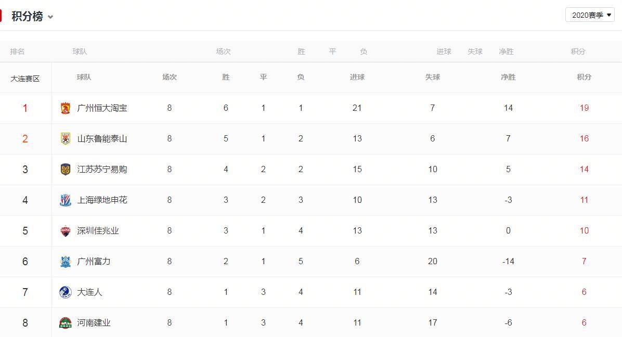Open the 河南建业 team link

click(x=94, y=323)
